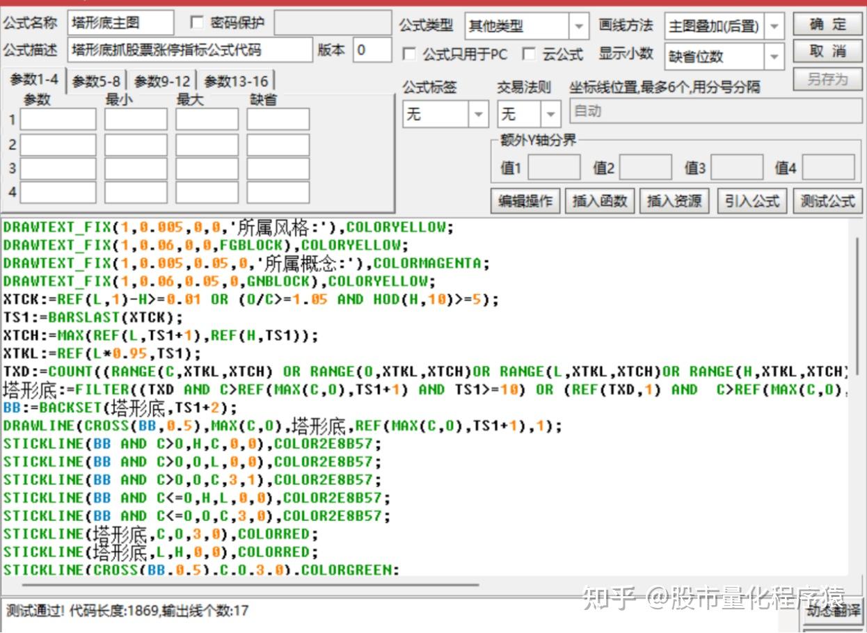Open the 公式类型 dropdown

click(x=578, y=26)
